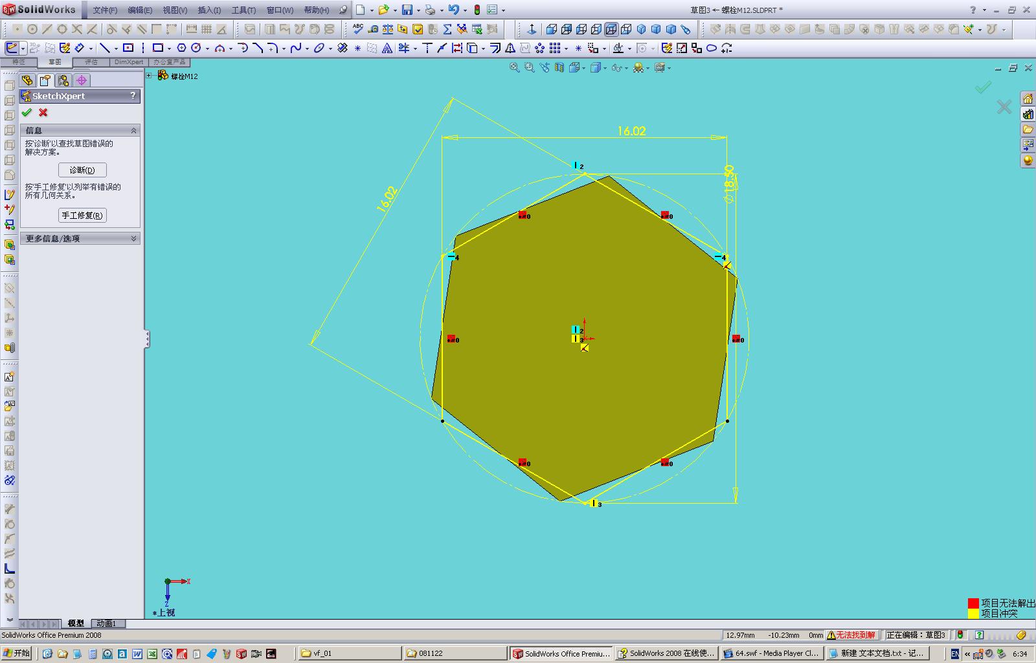
Task: Switch to 64.swf Media Player taskbar window
Action: coord(772,653)
